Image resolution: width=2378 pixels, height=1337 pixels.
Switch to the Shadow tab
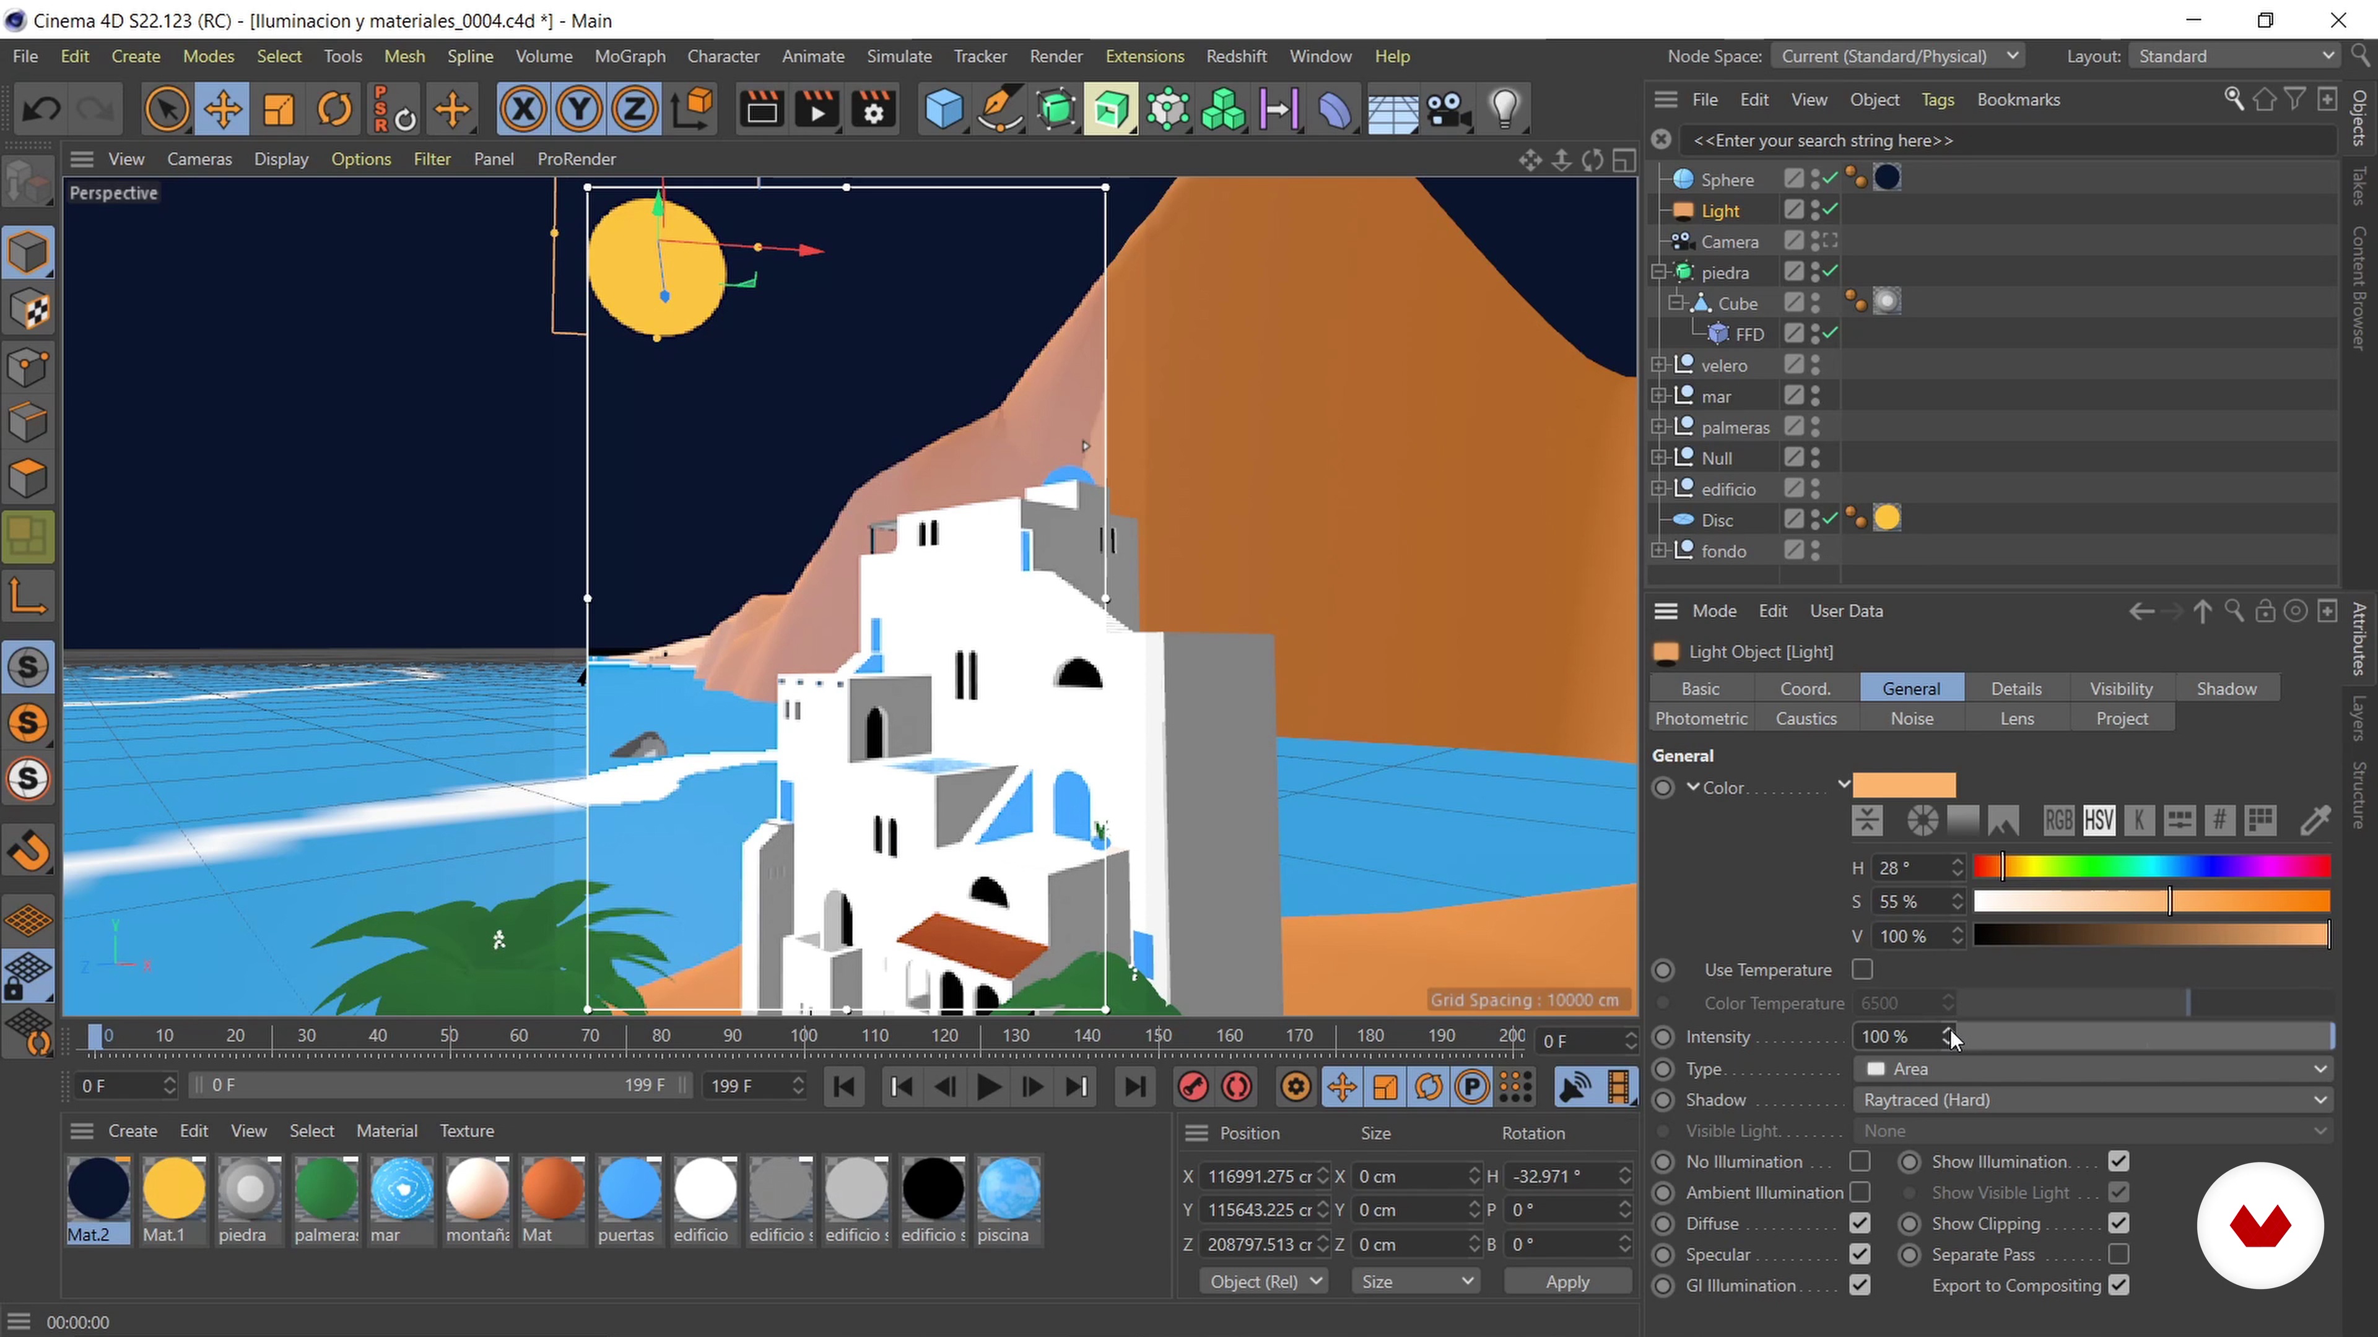pyautogui.click(x=2227, y=688)
